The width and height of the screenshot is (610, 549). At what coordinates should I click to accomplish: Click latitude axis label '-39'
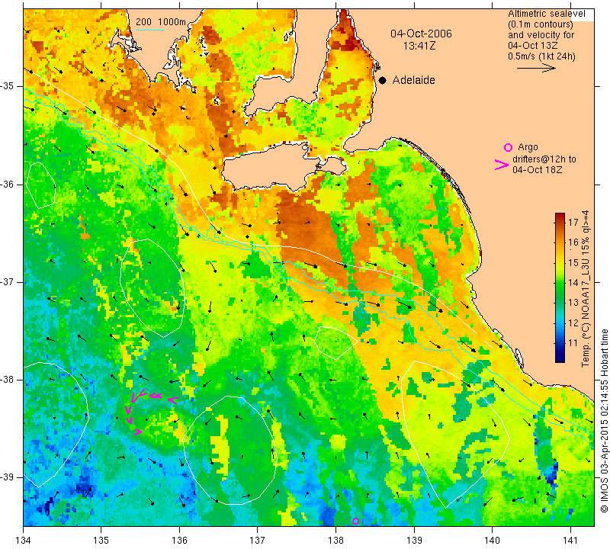coord(8,477)
